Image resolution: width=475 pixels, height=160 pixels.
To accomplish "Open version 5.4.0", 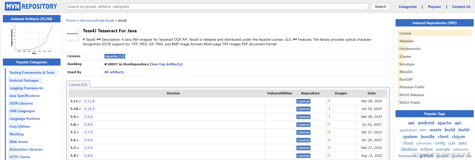I will (x=88, y=155).
